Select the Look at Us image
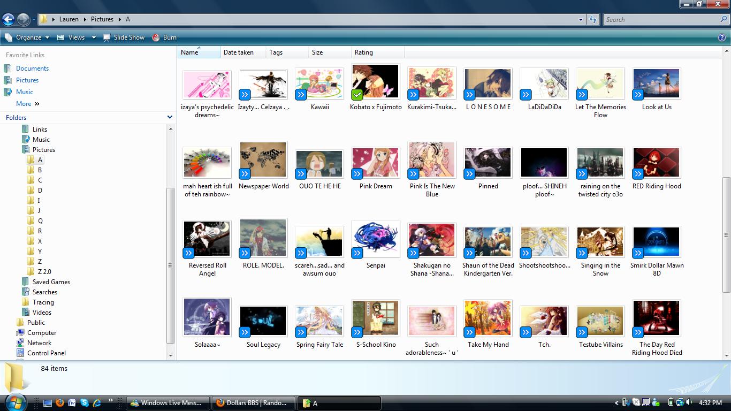 [657, 84]
